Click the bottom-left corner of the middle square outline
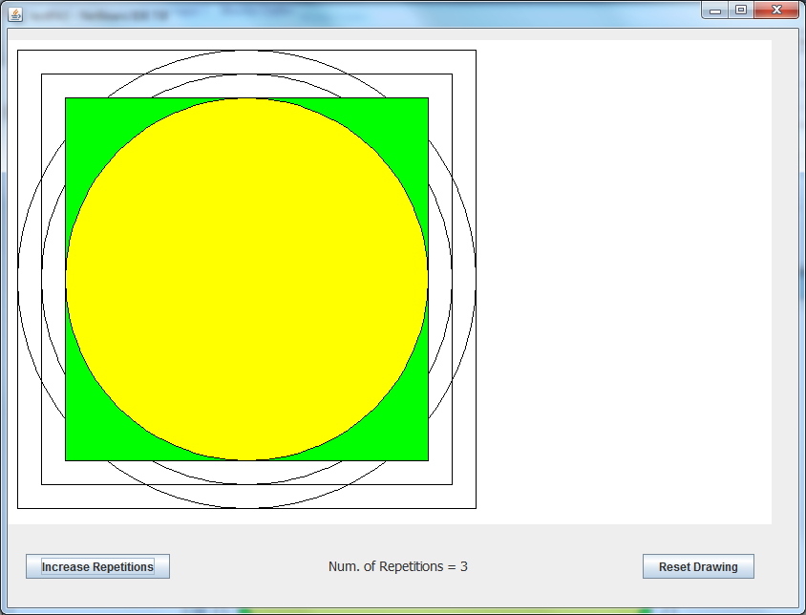The height and width of the screenshot is (615, 806). pyautogui.click(x=42, y=484)
